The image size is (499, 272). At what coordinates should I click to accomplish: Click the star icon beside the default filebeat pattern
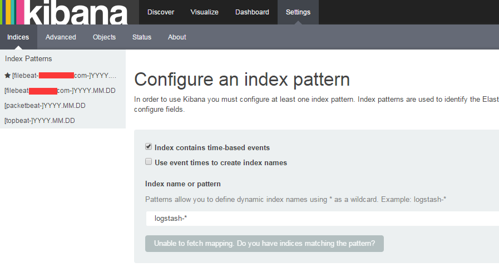8,76
